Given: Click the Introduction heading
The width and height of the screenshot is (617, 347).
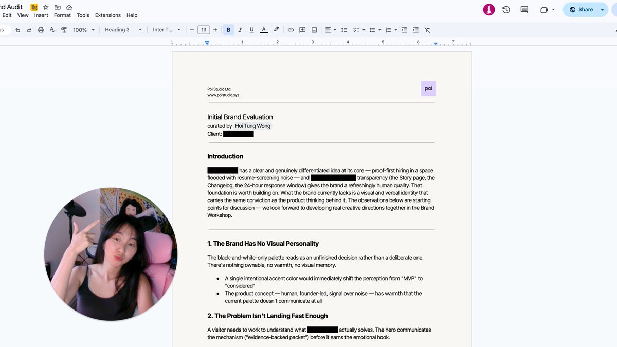Looking at the screenshot, I should point(225,156).
